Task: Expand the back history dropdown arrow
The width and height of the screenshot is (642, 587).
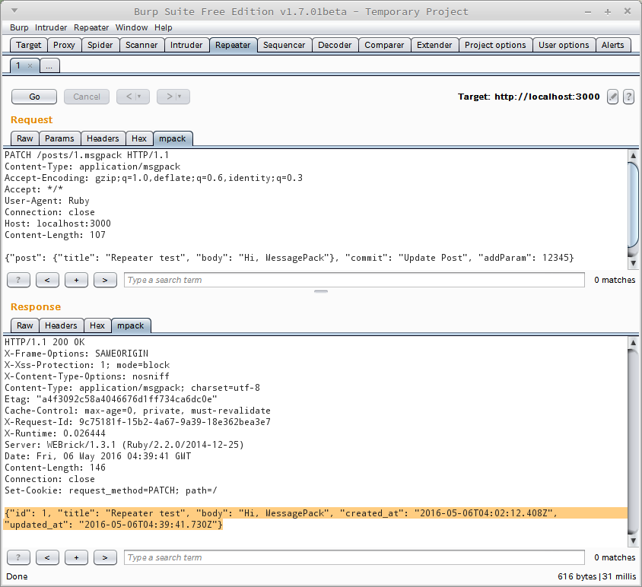Action: coord(138,97)
